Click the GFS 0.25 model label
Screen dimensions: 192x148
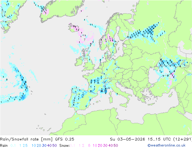point(65,139)
